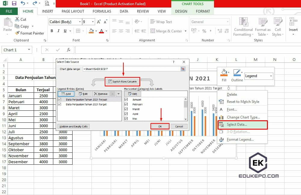Uncheck the Maret category checkbox
The width and height of the screenshot is (301, 195).
pos(127,109)
